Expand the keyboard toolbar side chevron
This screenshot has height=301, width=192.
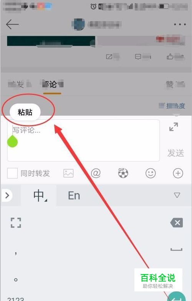[7, 195]
